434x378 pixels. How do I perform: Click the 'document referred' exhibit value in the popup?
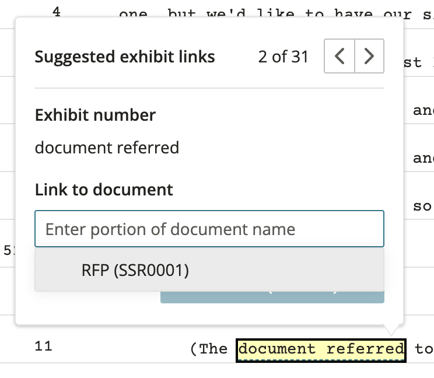(x=107, y=148)
